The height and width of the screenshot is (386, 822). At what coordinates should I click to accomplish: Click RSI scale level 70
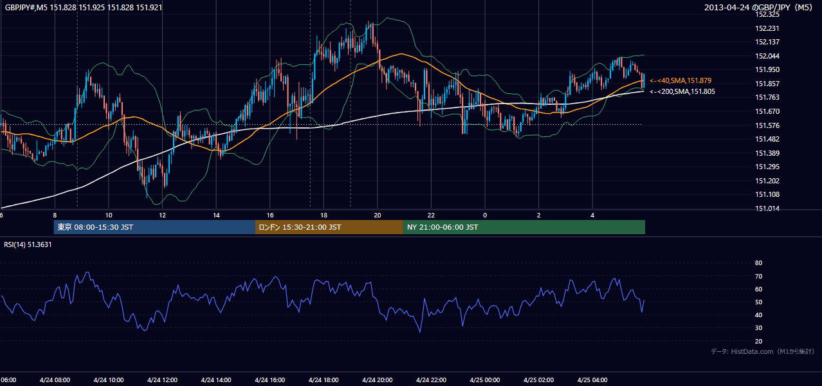click(758, 276)
